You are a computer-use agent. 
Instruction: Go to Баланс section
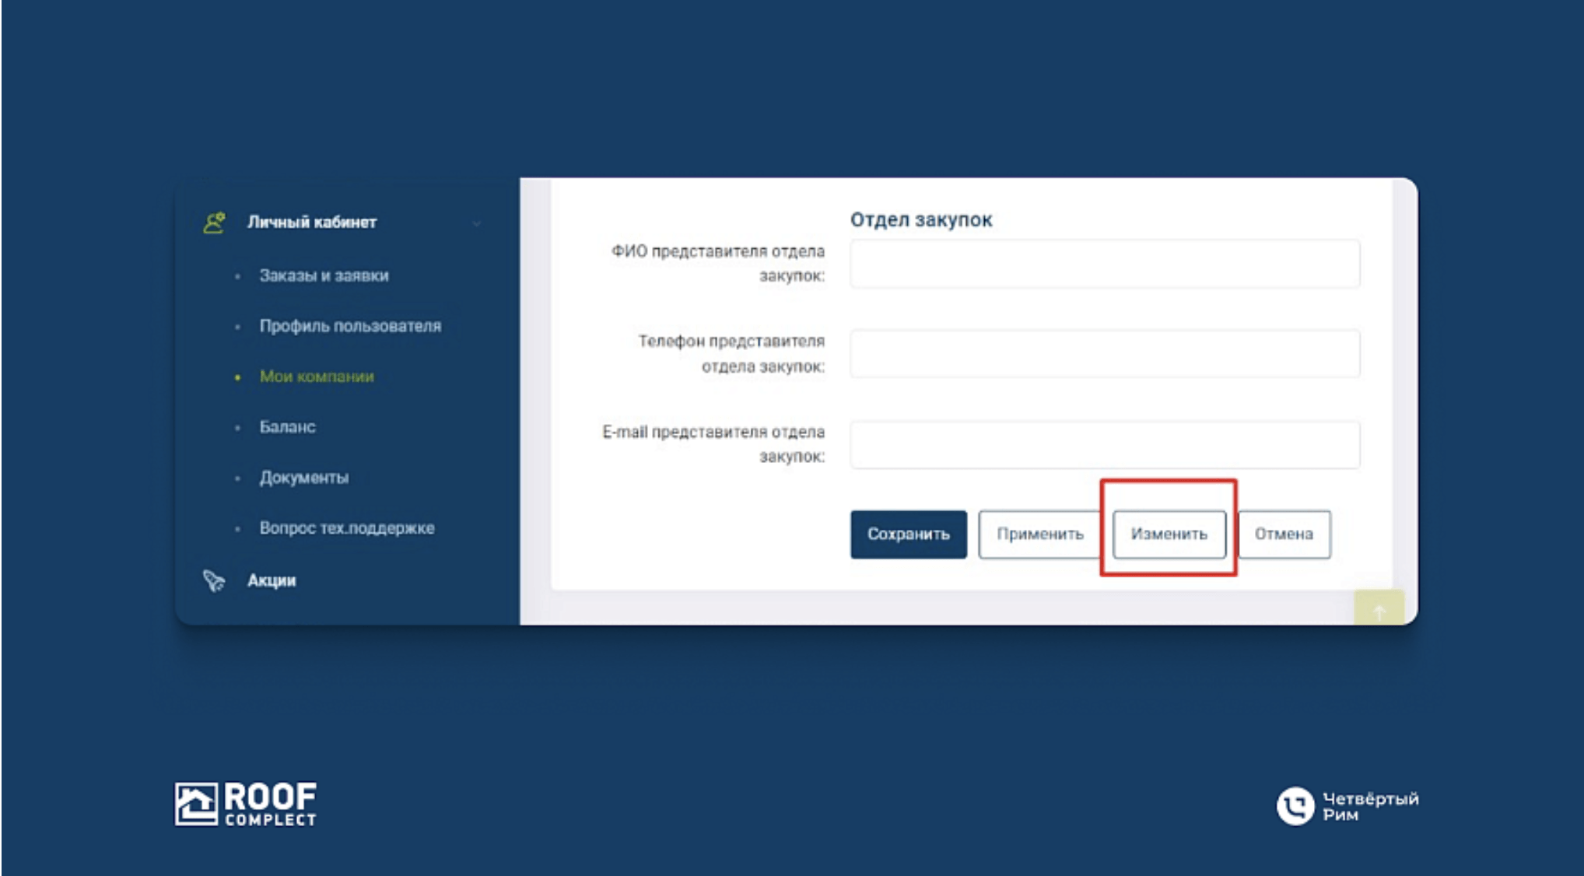[287, 427]
